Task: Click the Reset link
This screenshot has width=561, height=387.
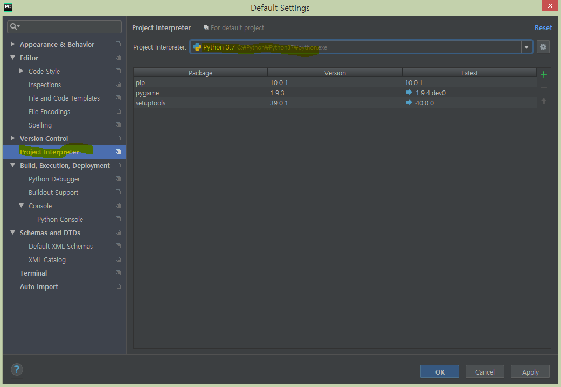Action: (543, 28)
